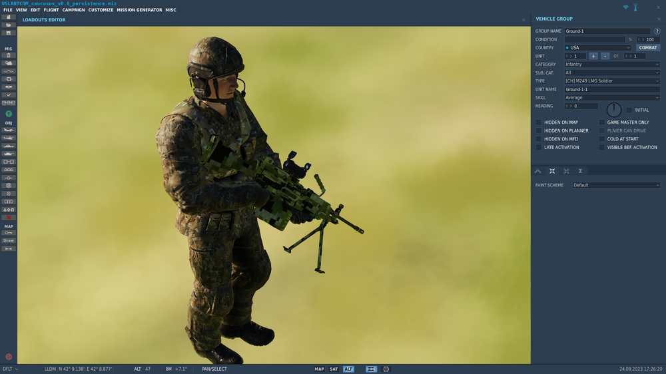This screenshot has width=666, height=374.
Task: Click the Unit Name field Ground-1-1
Action: (x=612, y=89)
